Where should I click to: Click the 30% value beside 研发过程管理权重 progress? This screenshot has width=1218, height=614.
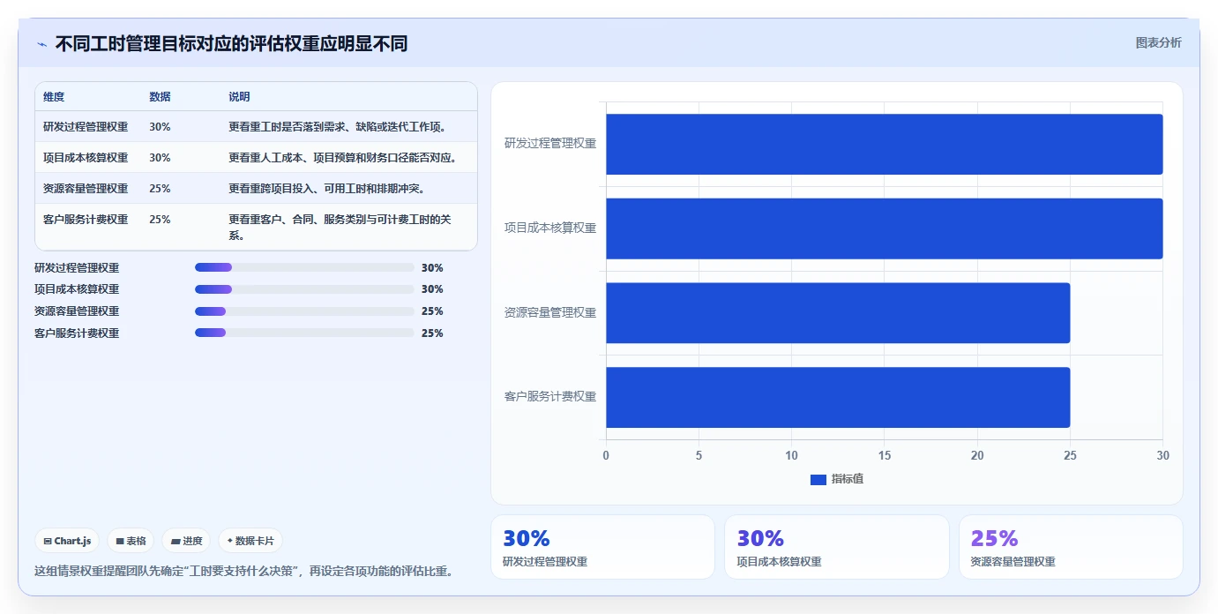pos(432,268)
